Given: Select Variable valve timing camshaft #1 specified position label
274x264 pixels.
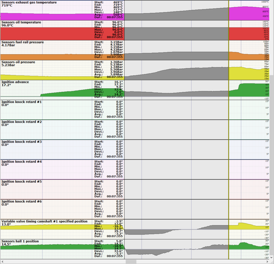Looking at the screenshot, I should click(44, 221).
